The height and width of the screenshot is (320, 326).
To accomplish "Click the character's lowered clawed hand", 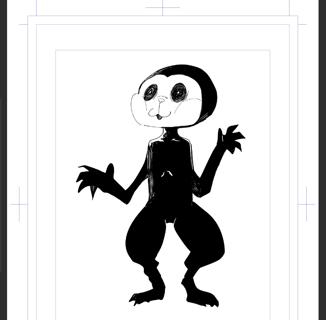I will tap(95, 180).
